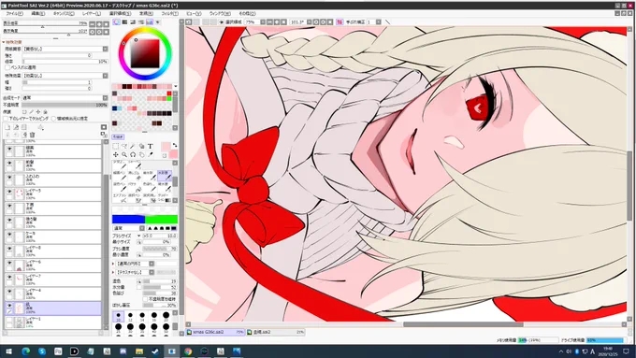Screen dimensions: 636x358
Task: Open the Canvas (キャンバス) menu
Action: coord(64,13)
